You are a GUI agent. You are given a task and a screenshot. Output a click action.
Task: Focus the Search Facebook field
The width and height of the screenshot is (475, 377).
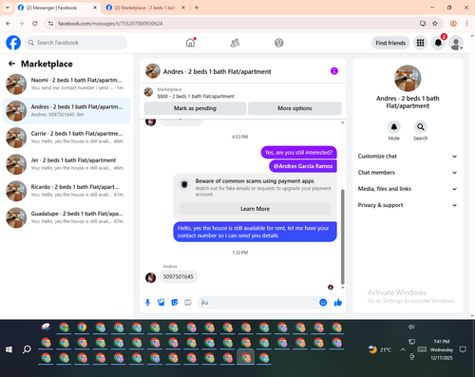pyautogui.click(x=76, y=43)
